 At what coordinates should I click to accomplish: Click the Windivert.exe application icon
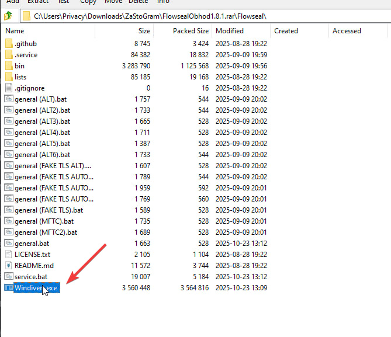click(x=9, y=287)
